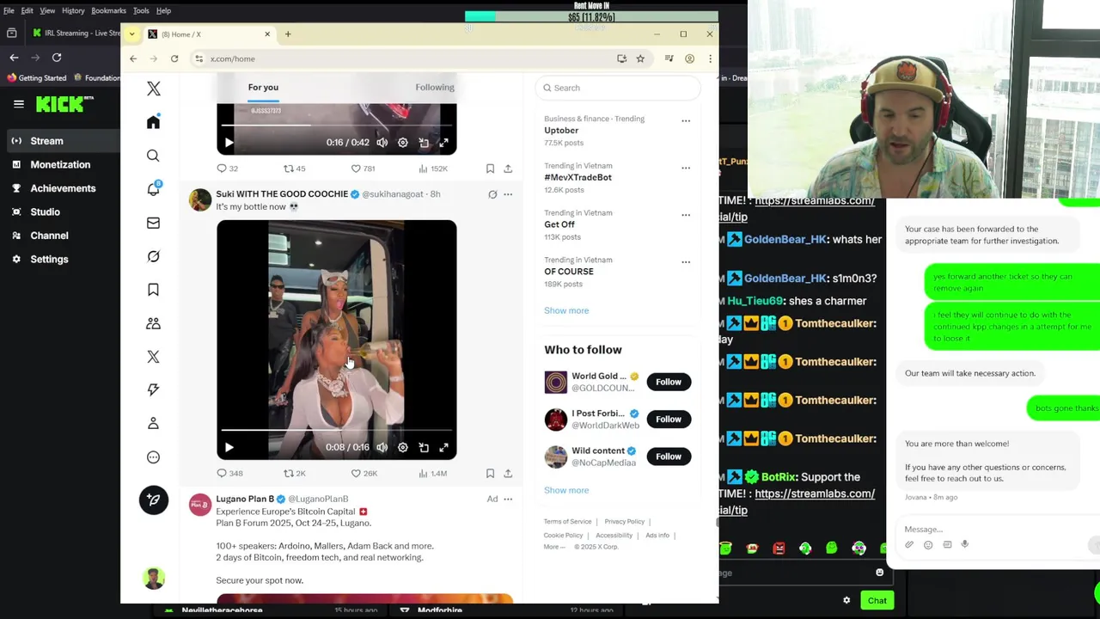Go to Home in X sidebar

pyautogui.click(x=153, y=122)
